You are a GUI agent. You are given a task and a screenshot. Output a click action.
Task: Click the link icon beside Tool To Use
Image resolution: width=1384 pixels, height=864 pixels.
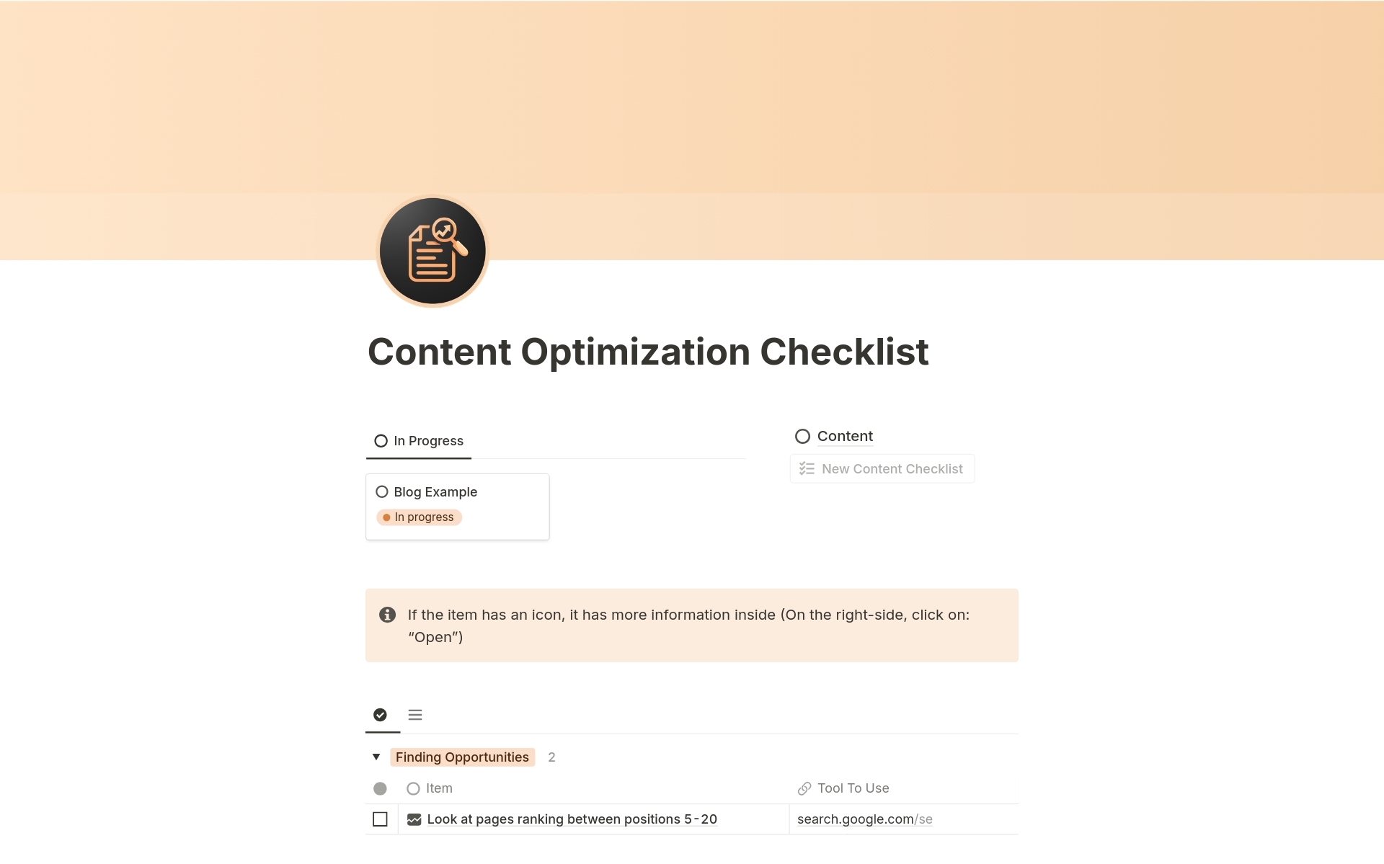coord(804,788)
